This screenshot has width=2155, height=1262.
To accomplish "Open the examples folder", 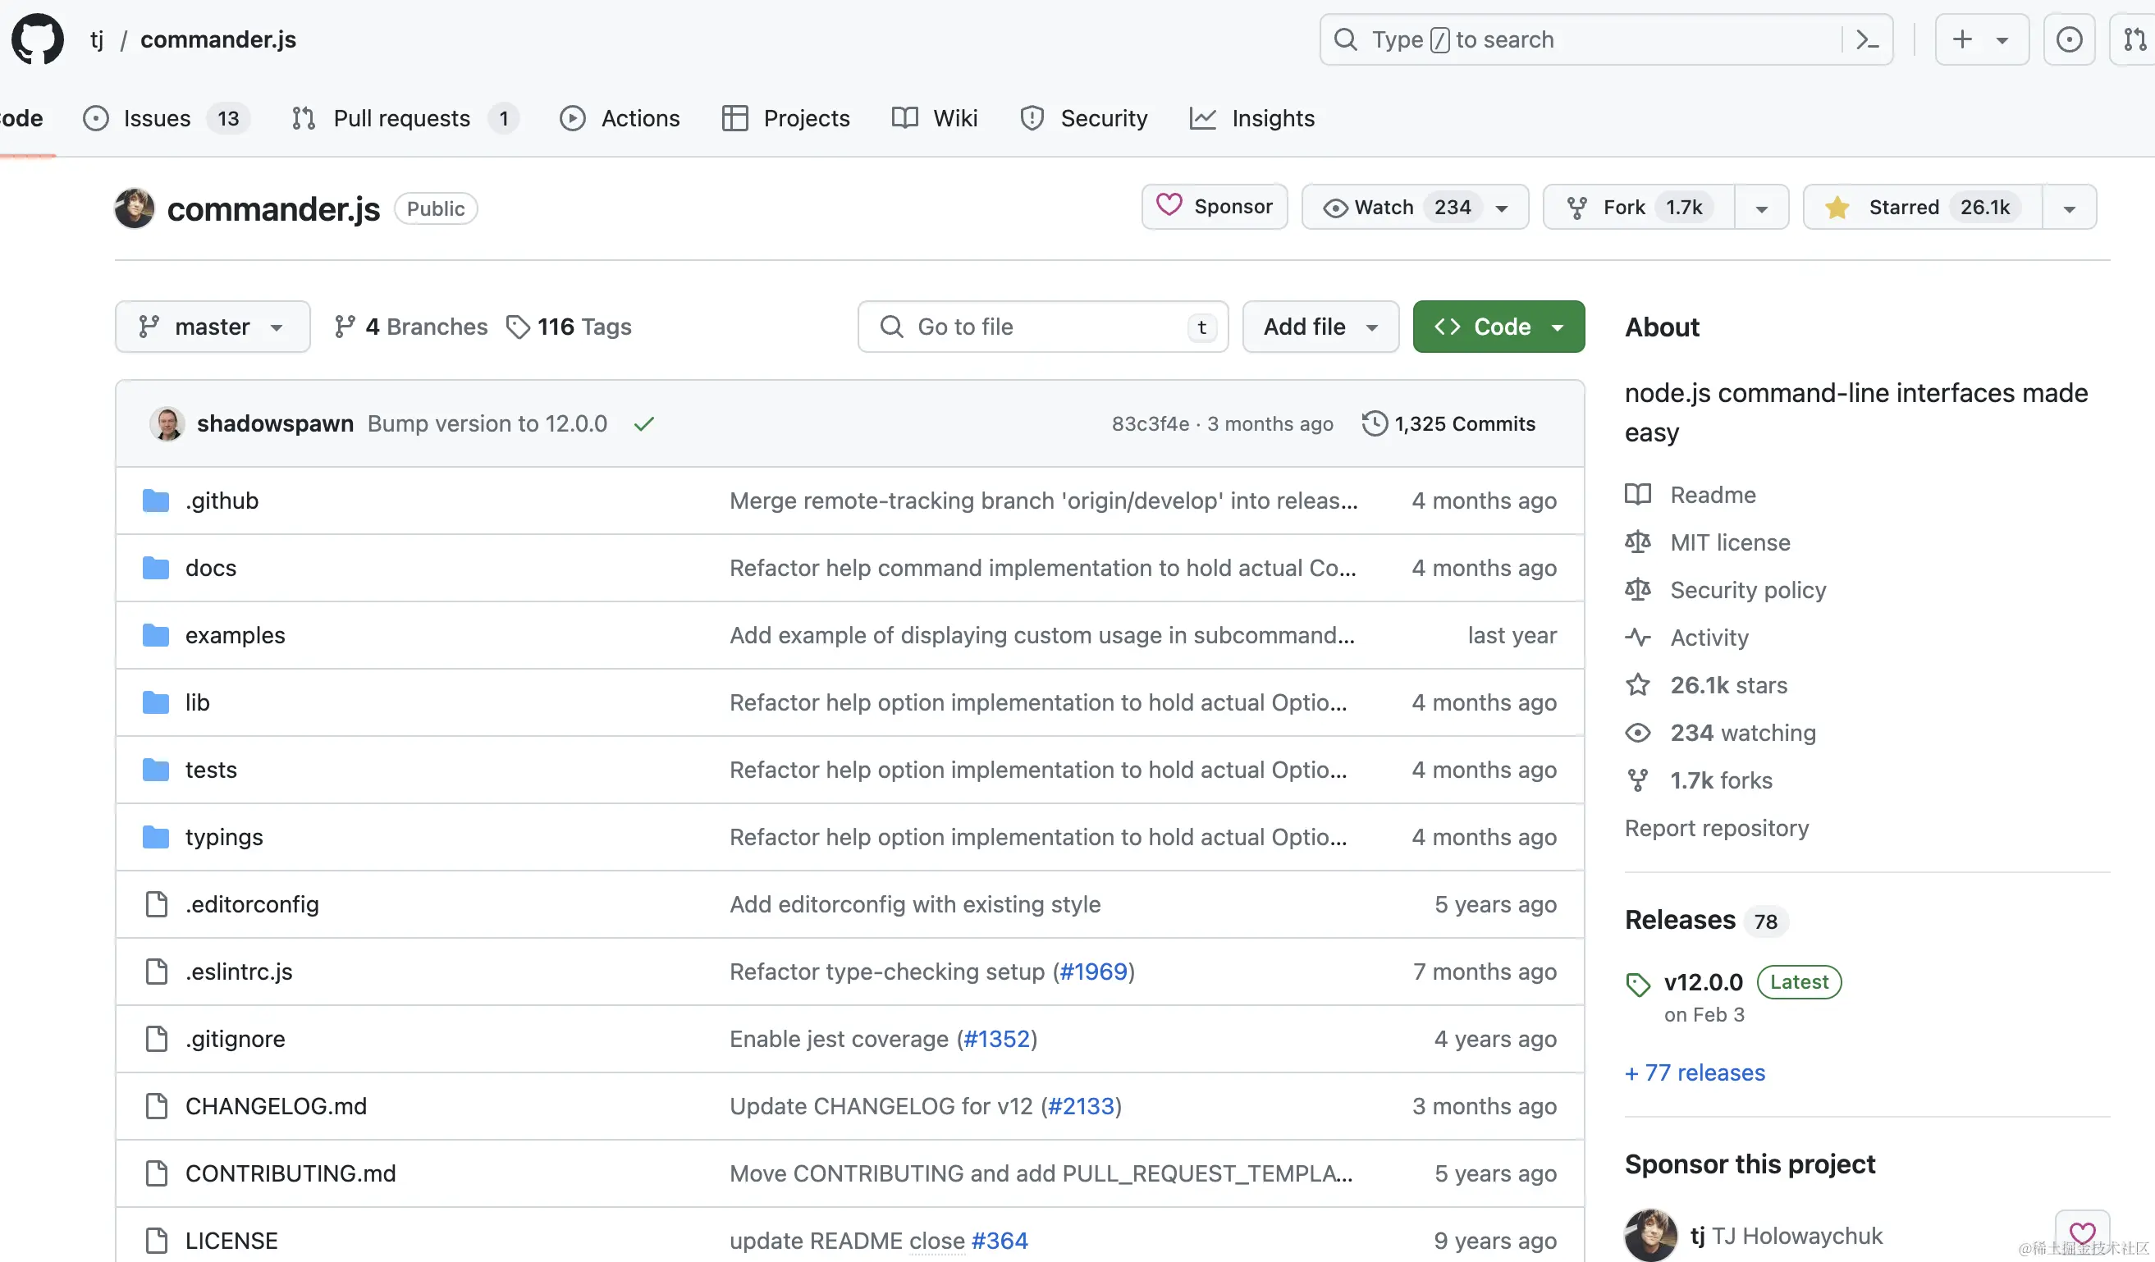I will (x=236, y=635).
